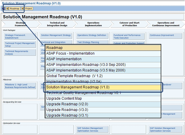This screenshot has height=135, width=185.
Task: Open the Roadmap selection button
Action: coord(13,9)
